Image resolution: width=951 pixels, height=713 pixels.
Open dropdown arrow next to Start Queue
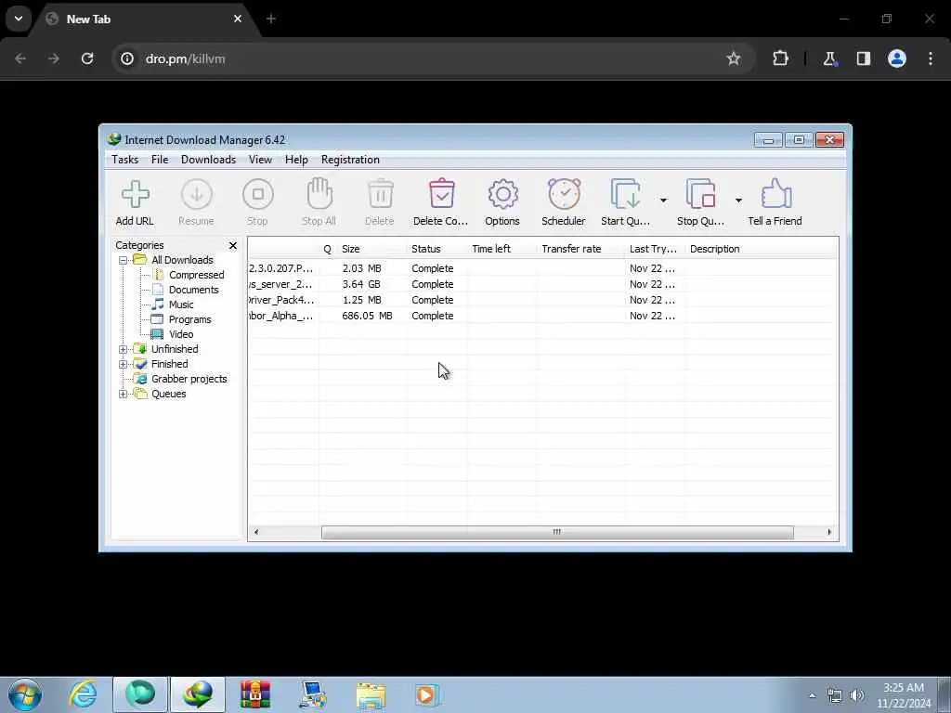663,201
